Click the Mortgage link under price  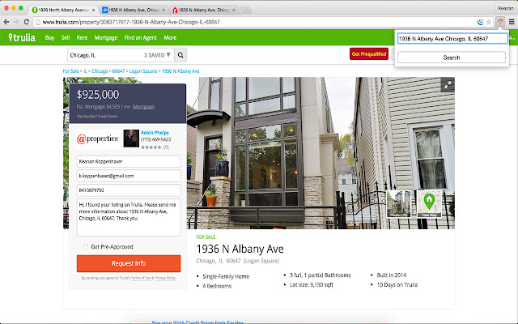coord(143,107)
